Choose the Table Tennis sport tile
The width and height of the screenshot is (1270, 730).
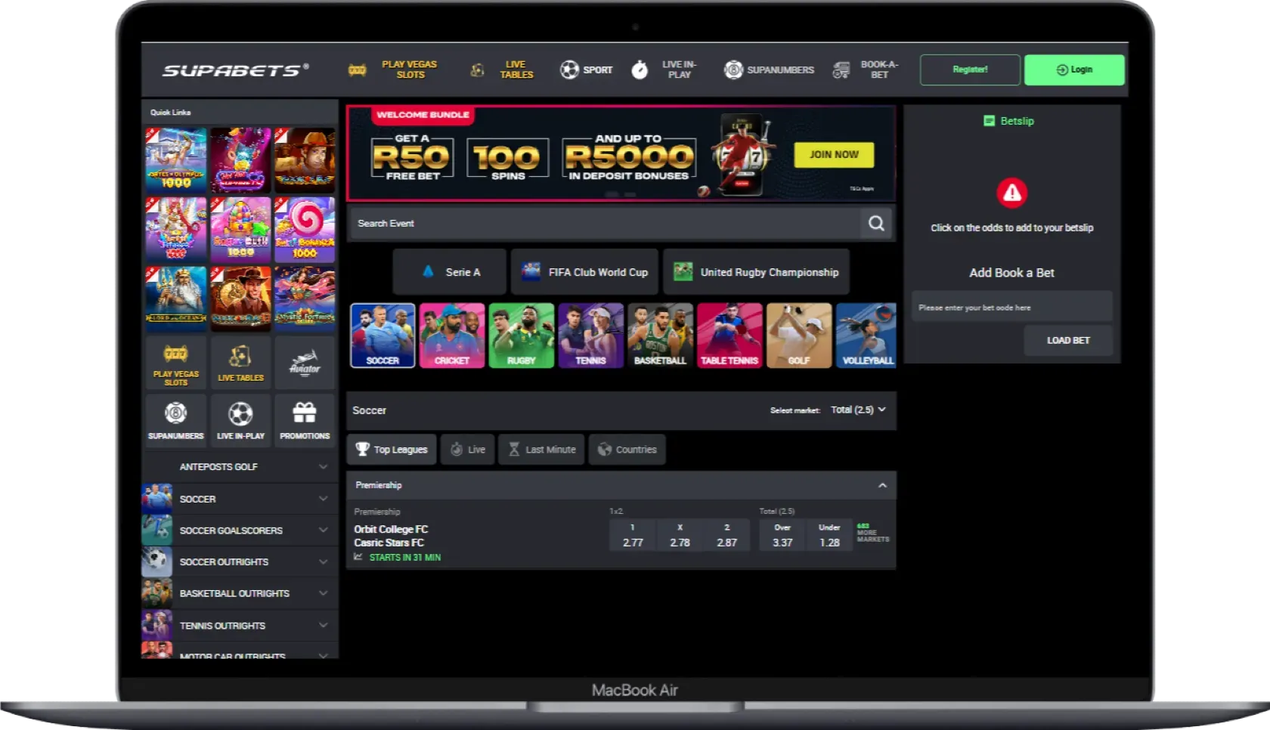coord(729,336)
